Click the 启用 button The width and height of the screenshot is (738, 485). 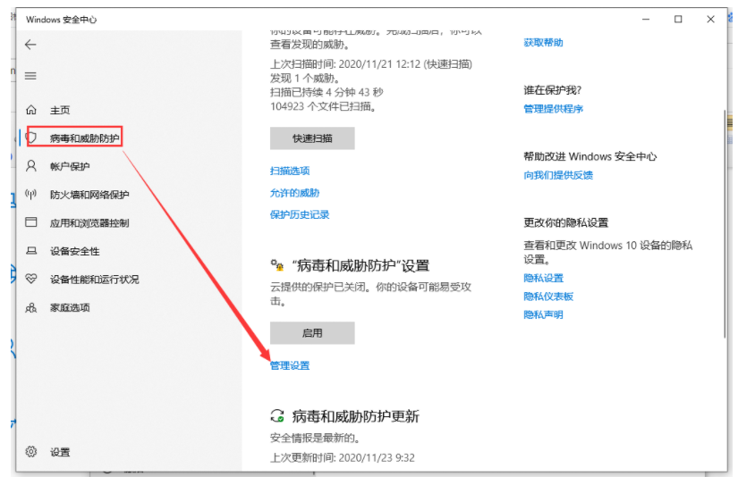(x=312, y=333)
